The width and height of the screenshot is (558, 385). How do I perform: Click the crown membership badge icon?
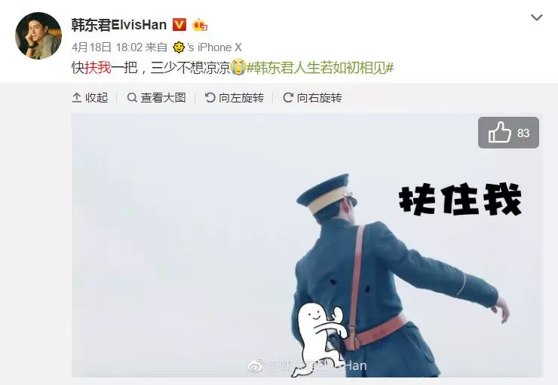coord(200,25)
